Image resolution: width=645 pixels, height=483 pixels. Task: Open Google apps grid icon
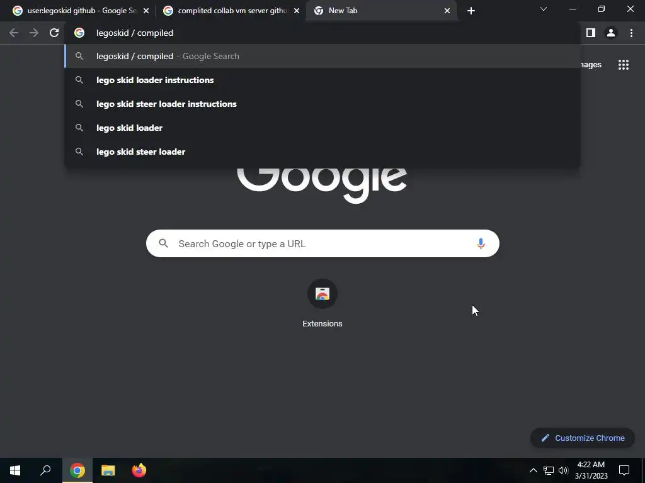coord(623,65)
